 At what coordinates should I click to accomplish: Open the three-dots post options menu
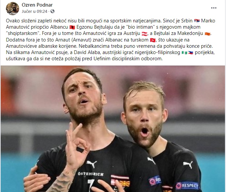(x=213, y=8)
